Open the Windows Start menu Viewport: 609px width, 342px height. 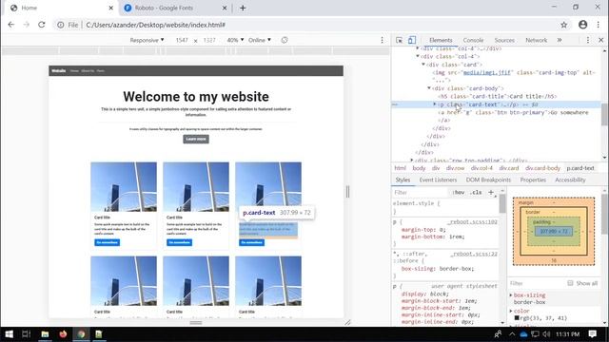click(x=9, y=333)
